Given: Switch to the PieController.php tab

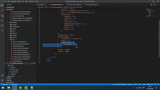Looking at the screenshot, I should [x=91, y=4].
